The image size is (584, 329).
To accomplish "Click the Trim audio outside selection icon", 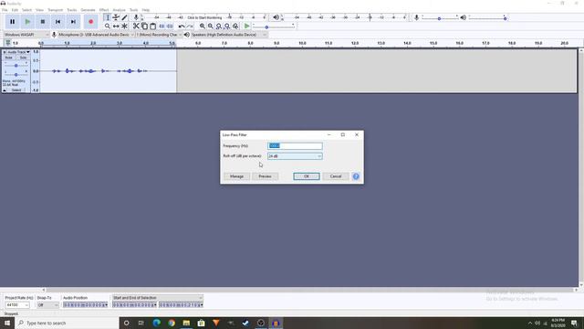I will click(162, 27).
